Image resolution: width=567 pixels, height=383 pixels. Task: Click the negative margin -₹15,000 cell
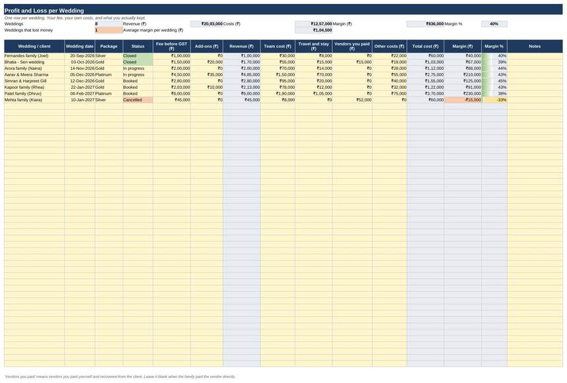coord(463,99)
